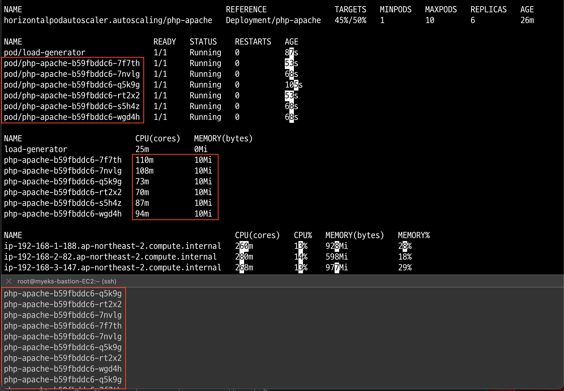Click the 598Mi node memory value
The height and width of the screenshot is (391, 564).
[337, 257]
